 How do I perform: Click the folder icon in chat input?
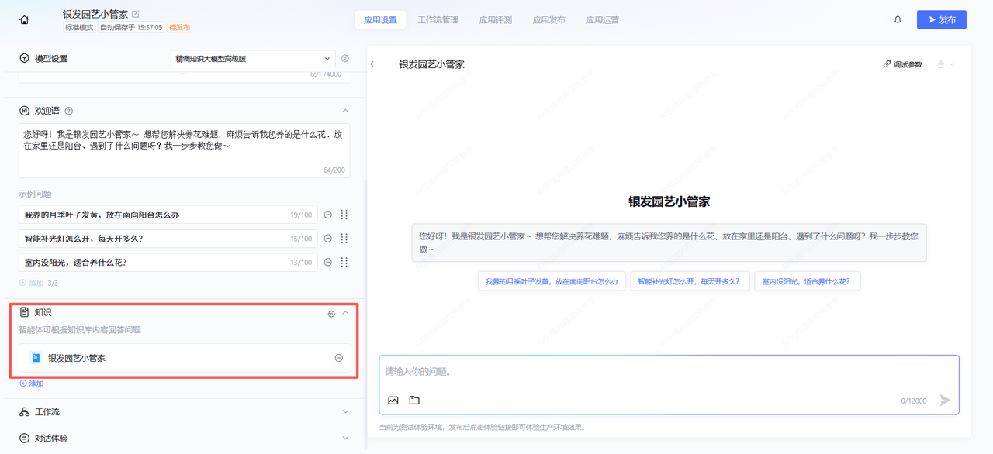(x=414, y=401)
